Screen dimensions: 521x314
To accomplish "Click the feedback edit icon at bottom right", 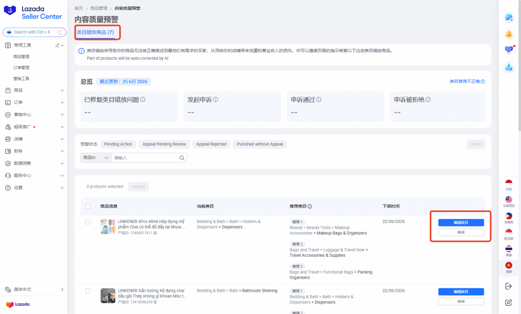I will click(x=509, y=302).
